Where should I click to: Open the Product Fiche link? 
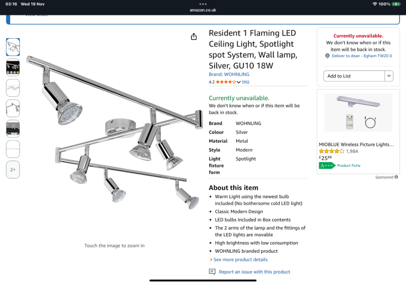pos(350,165)
